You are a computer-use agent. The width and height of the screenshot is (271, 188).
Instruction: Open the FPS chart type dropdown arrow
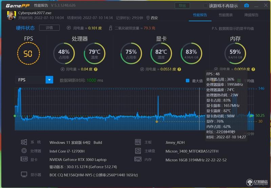49,80
